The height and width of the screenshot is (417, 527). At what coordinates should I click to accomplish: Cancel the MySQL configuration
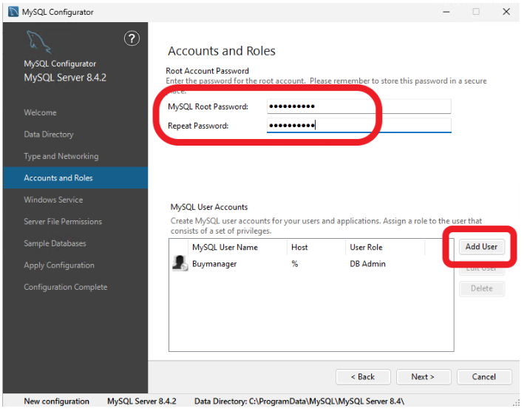483,377
